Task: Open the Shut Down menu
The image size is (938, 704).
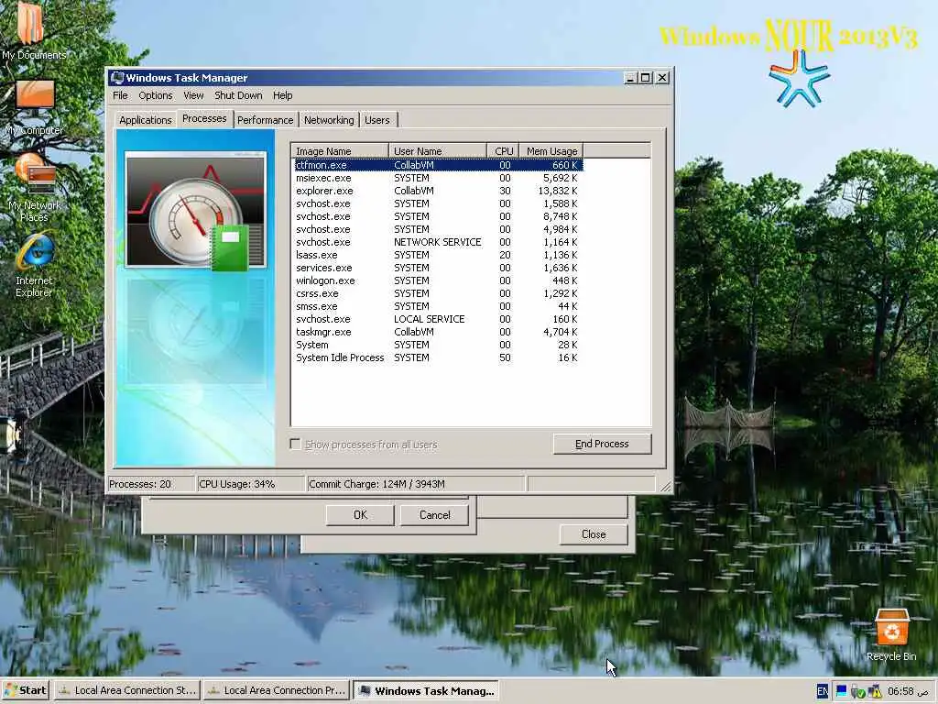Action: pos(238,95)
